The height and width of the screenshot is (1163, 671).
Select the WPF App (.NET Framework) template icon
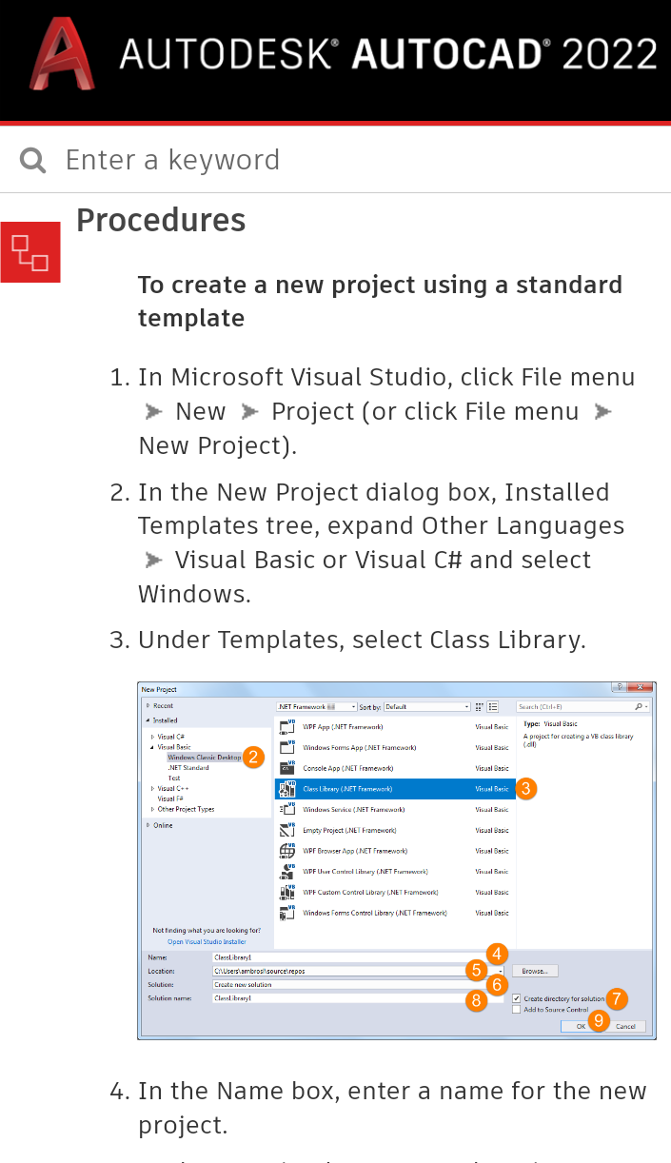286,726
